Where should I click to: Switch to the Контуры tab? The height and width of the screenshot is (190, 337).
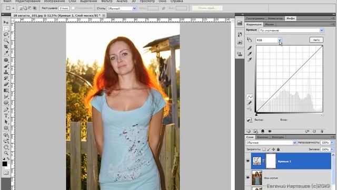click(x=277, y=137)
